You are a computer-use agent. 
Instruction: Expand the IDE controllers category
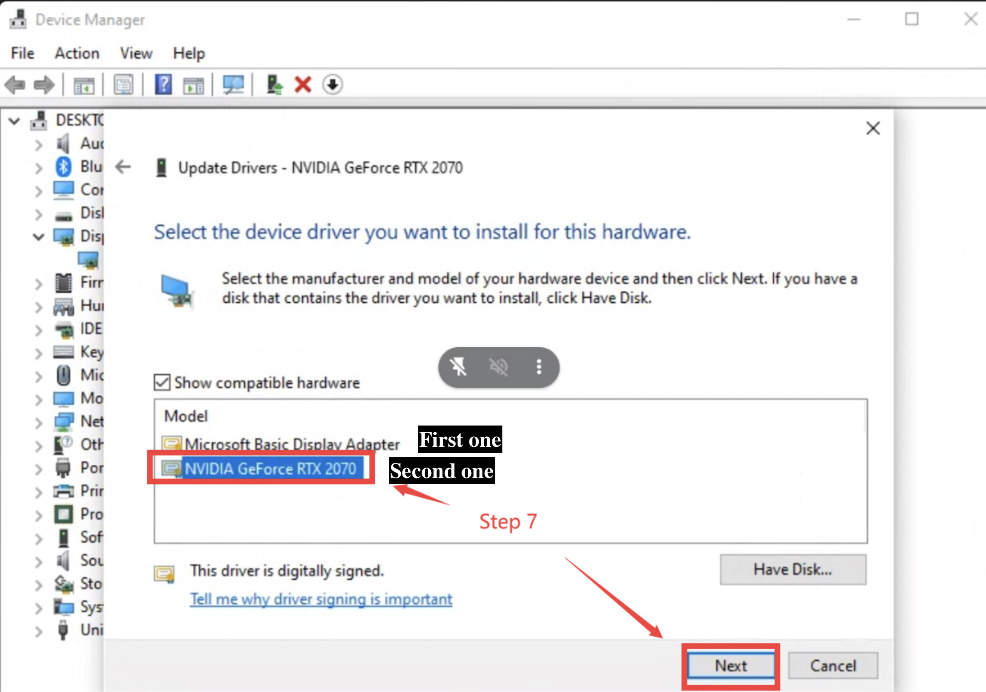pyautogui.click(x=39, y=330)
